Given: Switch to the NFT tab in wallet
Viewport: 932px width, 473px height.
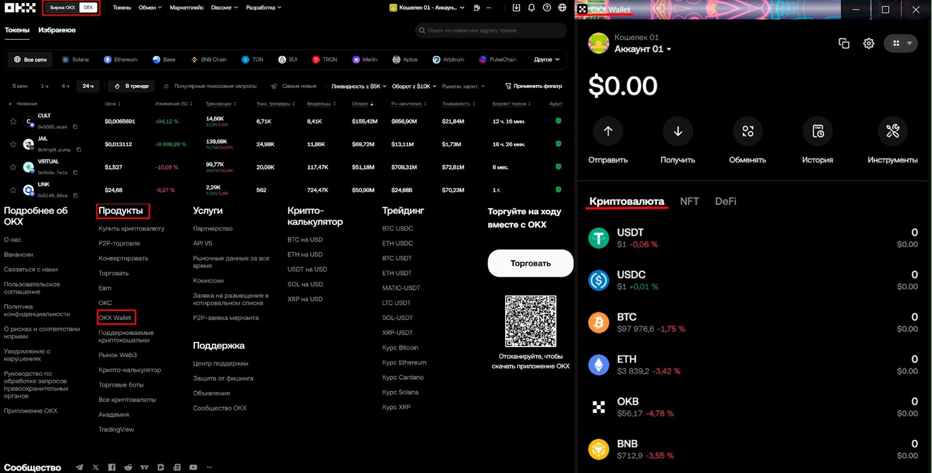Looking at the screenshot, I should coord(689,201).
